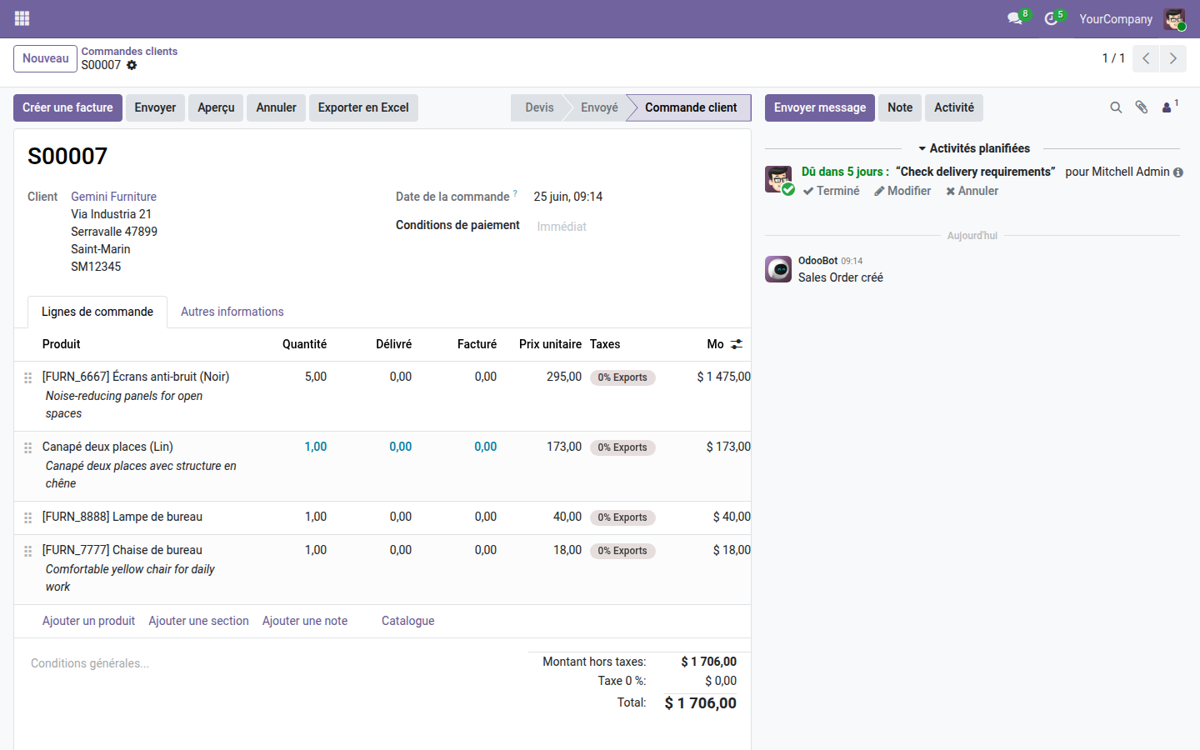This screenshot has height=750, width=1200.
Task: Go to next record arrow
Action: click(x=1173, y=58)
